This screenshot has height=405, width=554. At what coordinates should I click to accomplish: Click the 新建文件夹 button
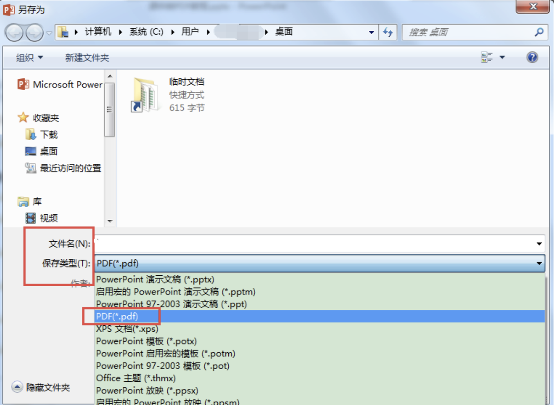[x=87, y=58]
